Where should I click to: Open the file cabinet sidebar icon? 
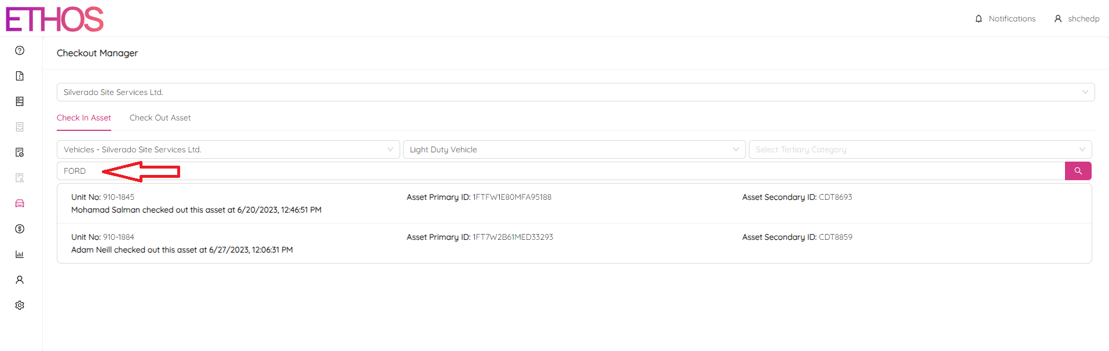coord(20,101)
